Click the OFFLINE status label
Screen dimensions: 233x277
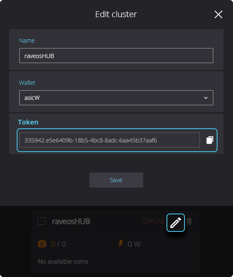coord(154,221)
